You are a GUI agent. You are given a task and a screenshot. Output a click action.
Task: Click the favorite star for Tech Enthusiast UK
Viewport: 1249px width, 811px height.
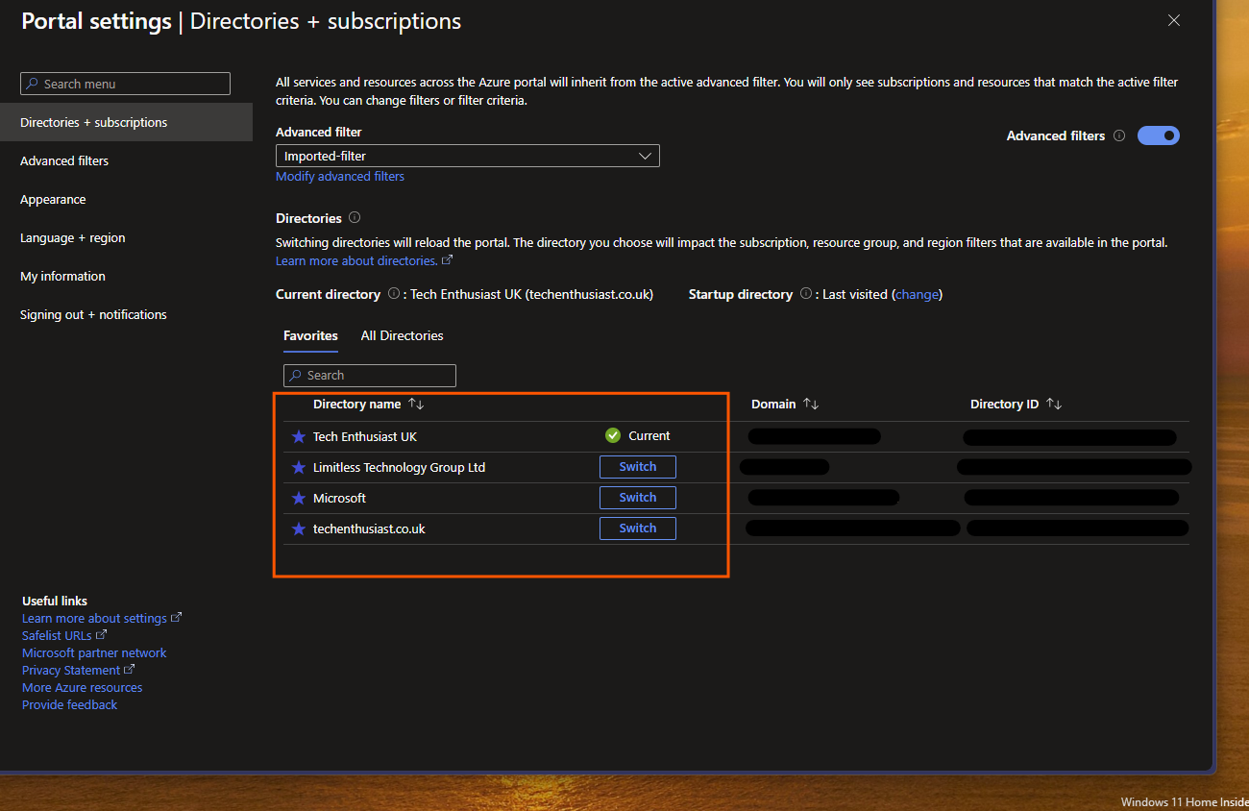click(298, 437)
